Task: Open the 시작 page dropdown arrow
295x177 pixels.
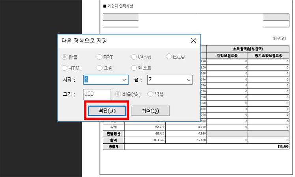Action: 124,80
